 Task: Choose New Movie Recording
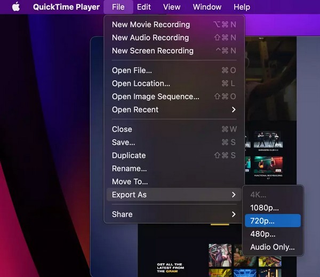[174, 25]
